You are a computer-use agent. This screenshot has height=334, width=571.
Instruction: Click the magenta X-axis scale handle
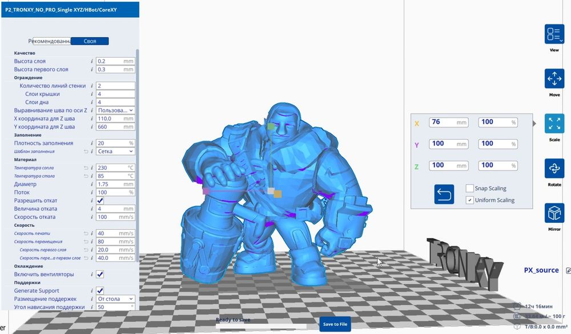(206, 191)
